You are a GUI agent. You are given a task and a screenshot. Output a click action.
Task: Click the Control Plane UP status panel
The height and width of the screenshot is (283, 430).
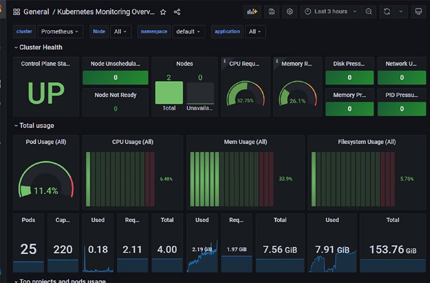(x=46, y=87)
